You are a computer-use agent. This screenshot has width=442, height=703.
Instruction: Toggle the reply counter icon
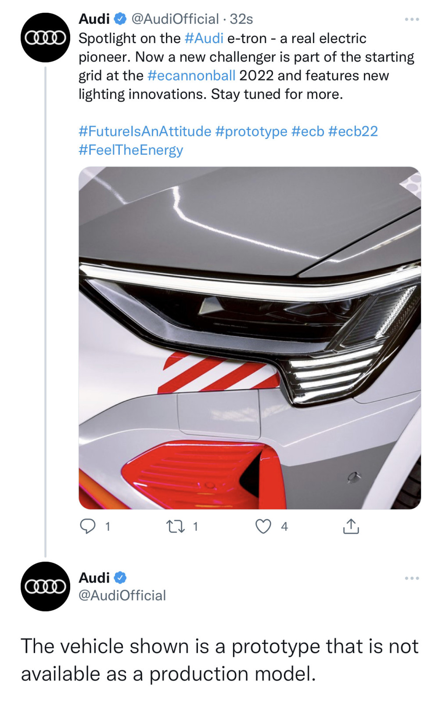pos(88,526)
